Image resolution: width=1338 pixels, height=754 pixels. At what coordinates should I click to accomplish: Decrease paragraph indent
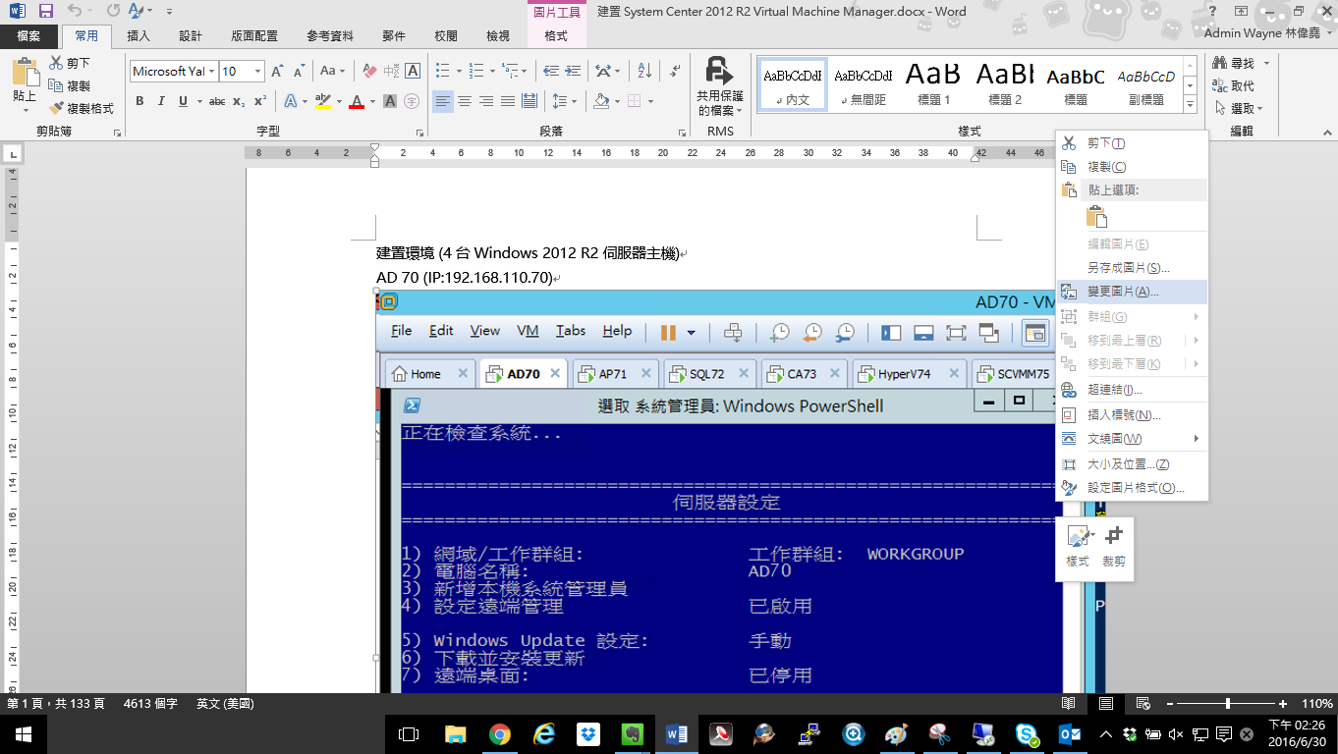pos(551,71)
